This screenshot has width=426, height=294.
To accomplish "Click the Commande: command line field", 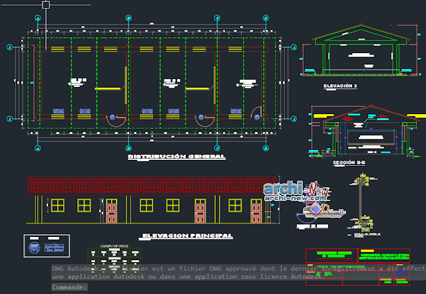I will (69, 287).
